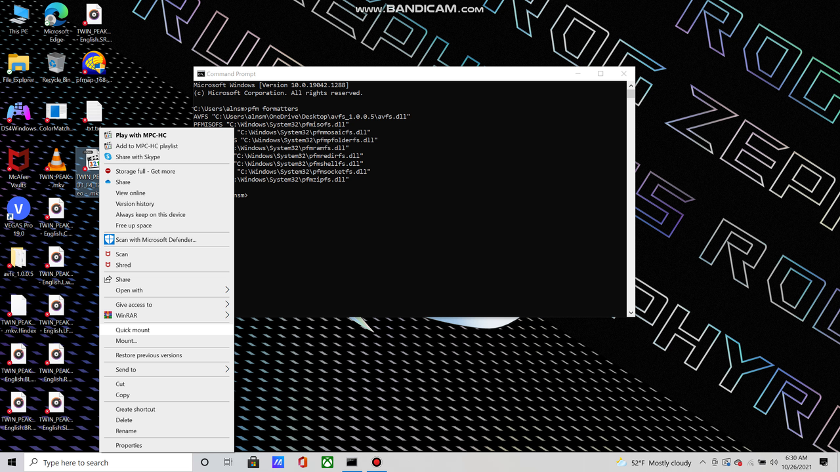Select Always keep on this device
Viewport: 840px width, 472px height.
(x=167, y=214)
